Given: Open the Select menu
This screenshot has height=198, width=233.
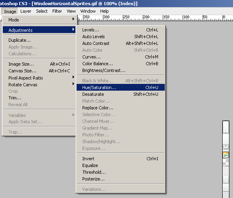Looking at the screenshot, I should tap(41, 11).
